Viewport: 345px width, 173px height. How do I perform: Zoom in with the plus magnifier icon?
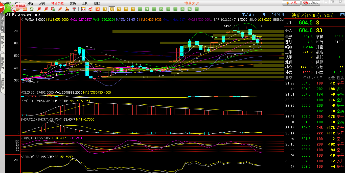pyautogui.click(x=39, y=9)
